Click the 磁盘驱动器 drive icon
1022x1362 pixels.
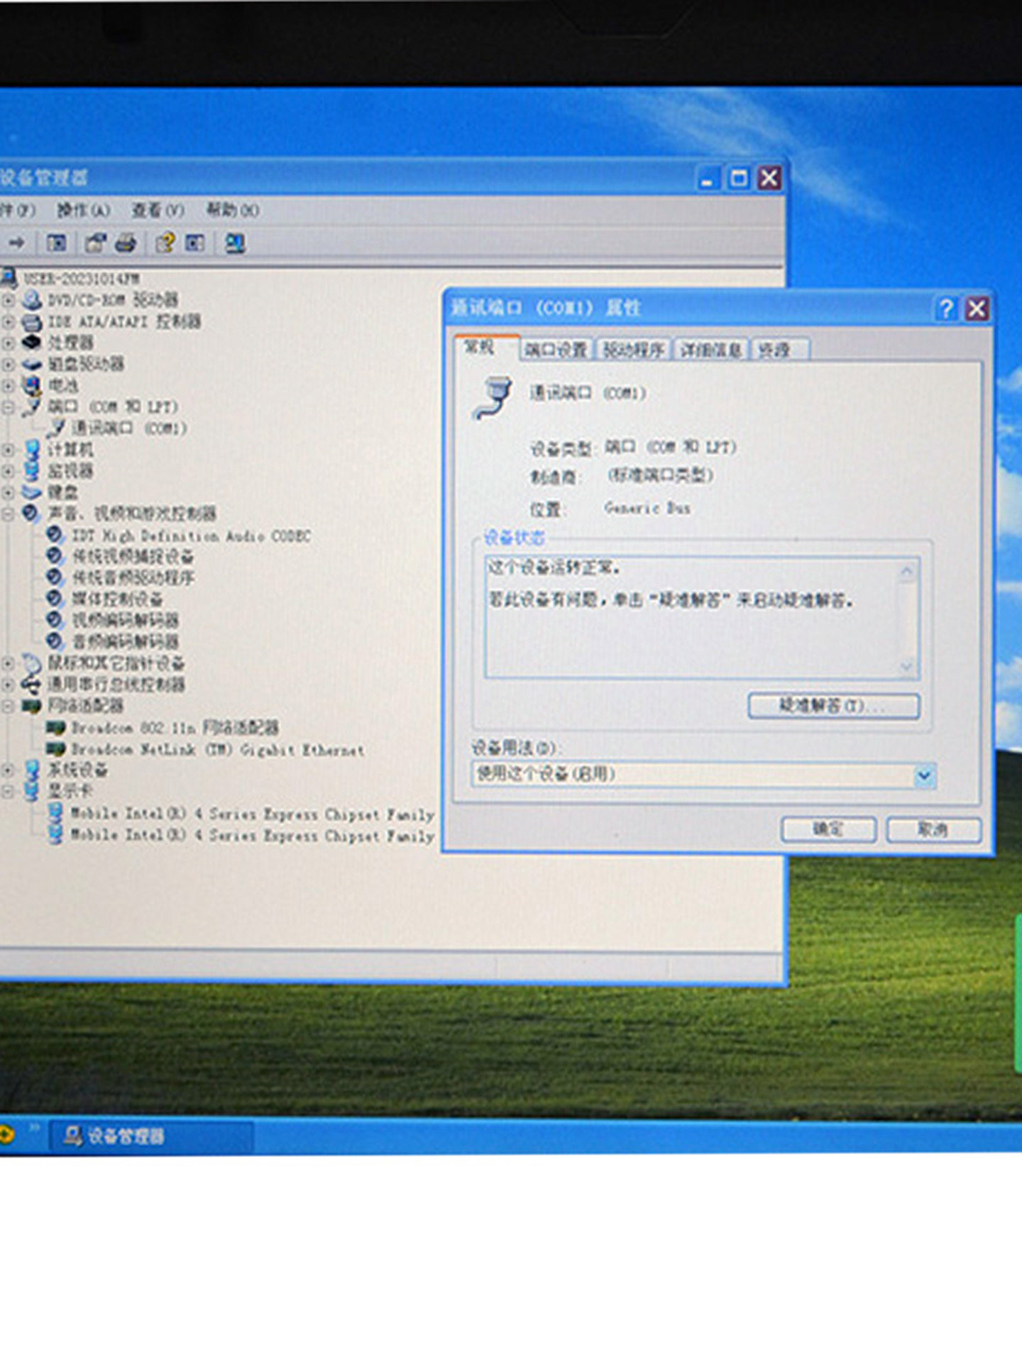(x=32, y=364)
